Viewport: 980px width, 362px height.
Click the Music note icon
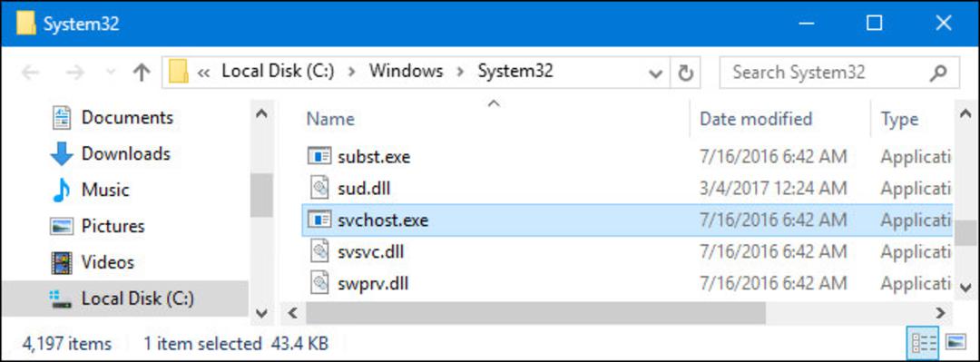[61, 190]
